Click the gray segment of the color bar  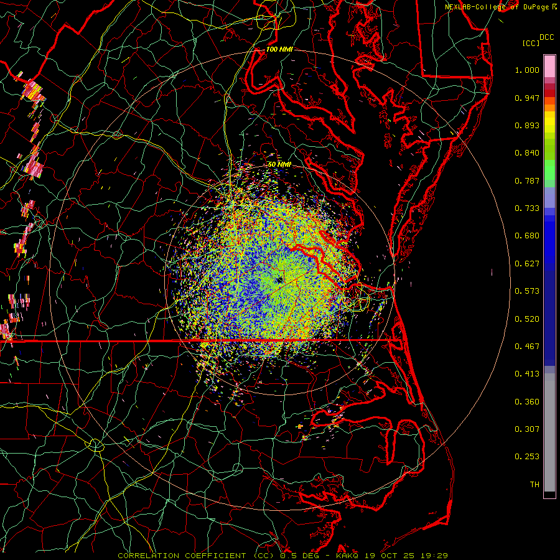point(549,432)
